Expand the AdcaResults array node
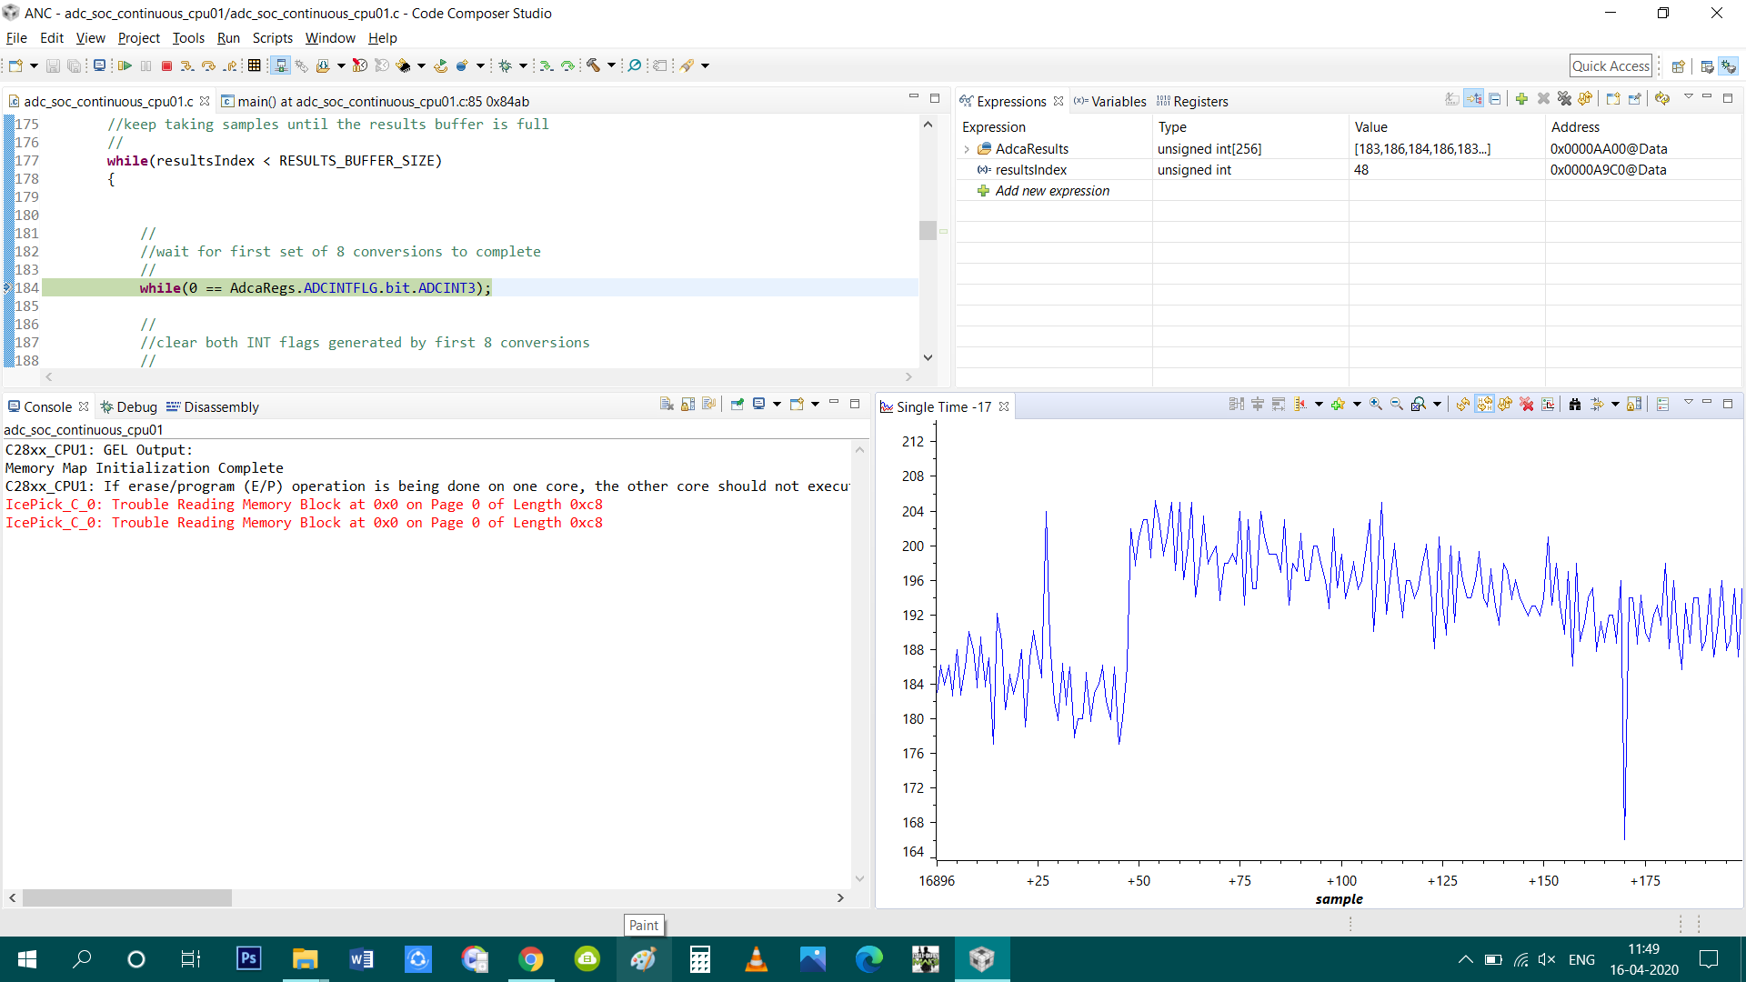This screenshot has width=1746, height=982. click(x=967, y=149)
